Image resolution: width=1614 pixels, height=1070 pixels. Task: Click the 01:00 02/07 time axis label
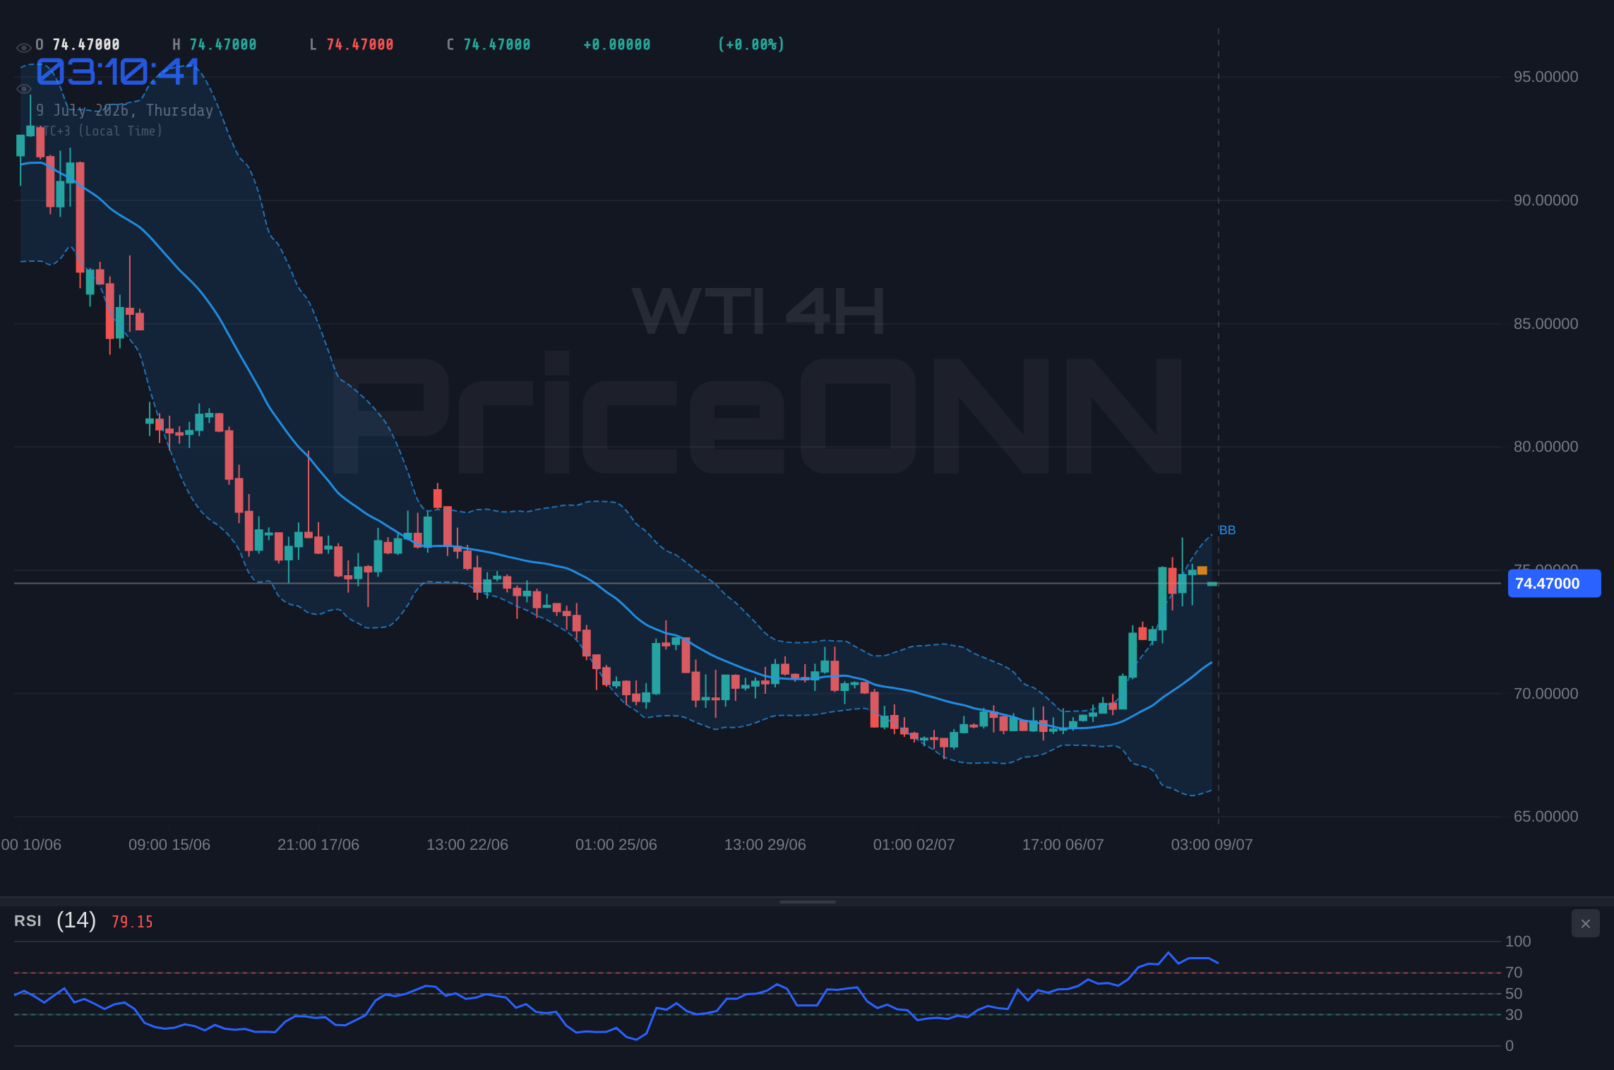914,845
